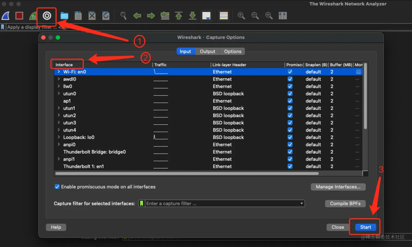This screenshot has height=247, width=412.
Task: Select the Thunderbolt Bridge: bridge0 row
Action: (208, 152)
